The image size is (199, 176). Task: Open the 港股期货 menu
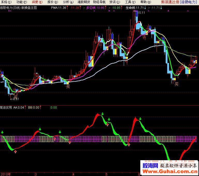tap(84, 2)
